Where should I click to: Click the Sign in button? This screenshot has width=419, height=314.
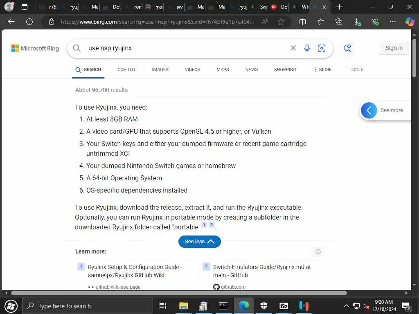pos(394,48)
